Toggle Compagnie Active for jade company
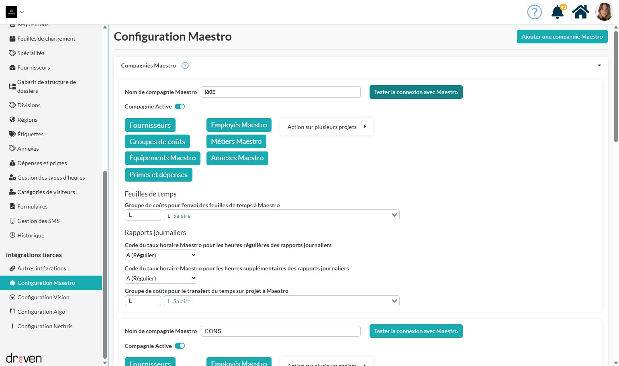The width and height of the screenshot is (619, 366). (x=180, y=106)
